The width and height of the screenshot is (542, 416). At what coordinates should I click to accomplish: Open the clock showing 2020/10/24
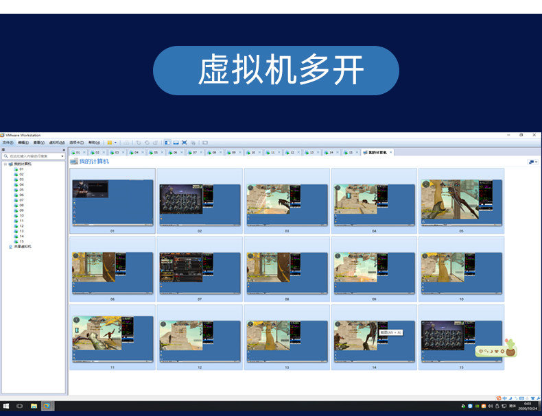tap(528, 406)
